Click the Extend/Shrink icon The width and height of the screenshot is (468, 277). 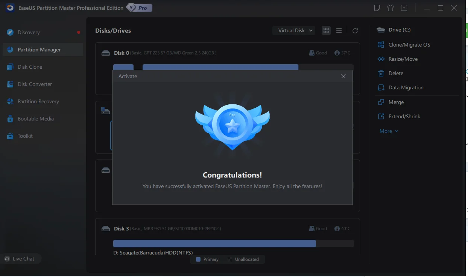(x=381, y=116)
